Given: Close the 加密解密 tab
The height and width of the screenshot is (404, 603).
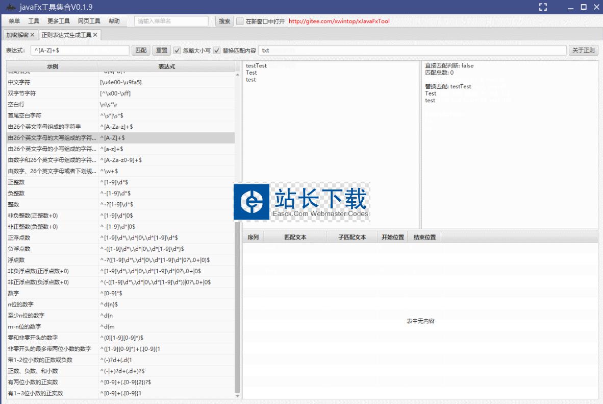Looking at the screenshot, I should click(33, 35).
